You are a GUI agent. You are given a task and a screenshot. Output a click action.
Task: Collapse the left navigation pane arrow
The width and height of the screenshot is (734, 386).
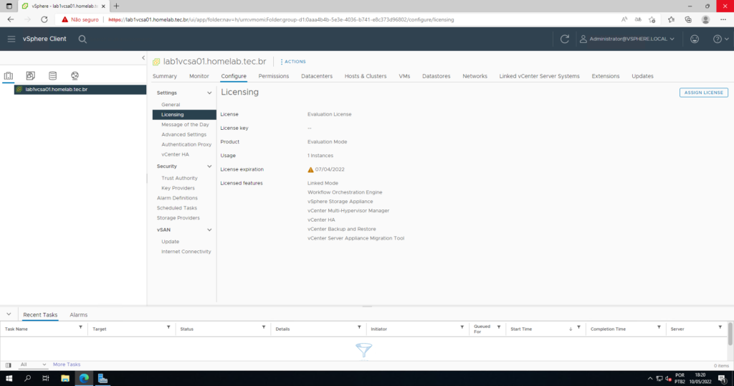[143, 57]
